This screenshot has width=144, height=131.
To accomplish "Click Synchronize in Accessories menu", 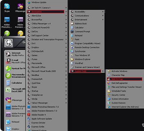I will point(87,51).
